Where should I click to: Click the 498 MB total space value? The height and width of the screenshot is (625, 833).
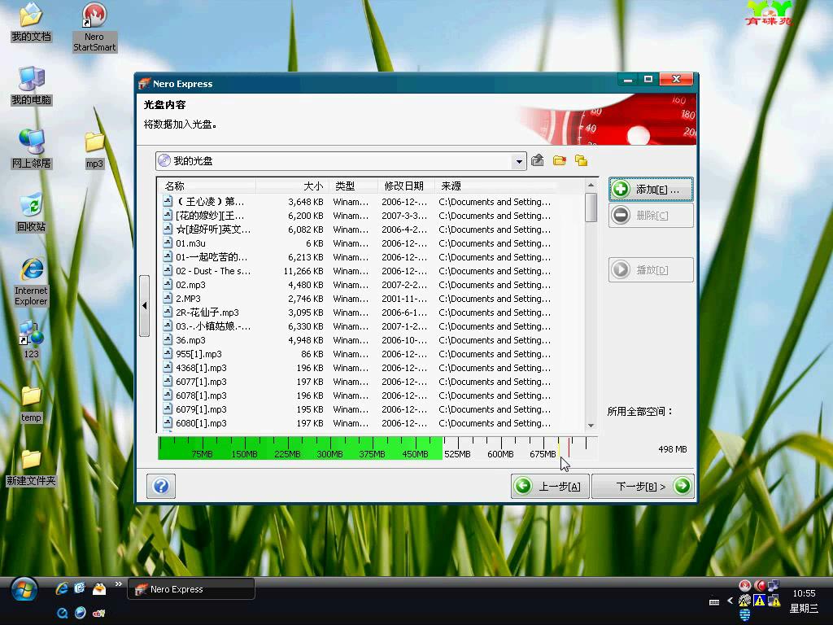(673, 449)
